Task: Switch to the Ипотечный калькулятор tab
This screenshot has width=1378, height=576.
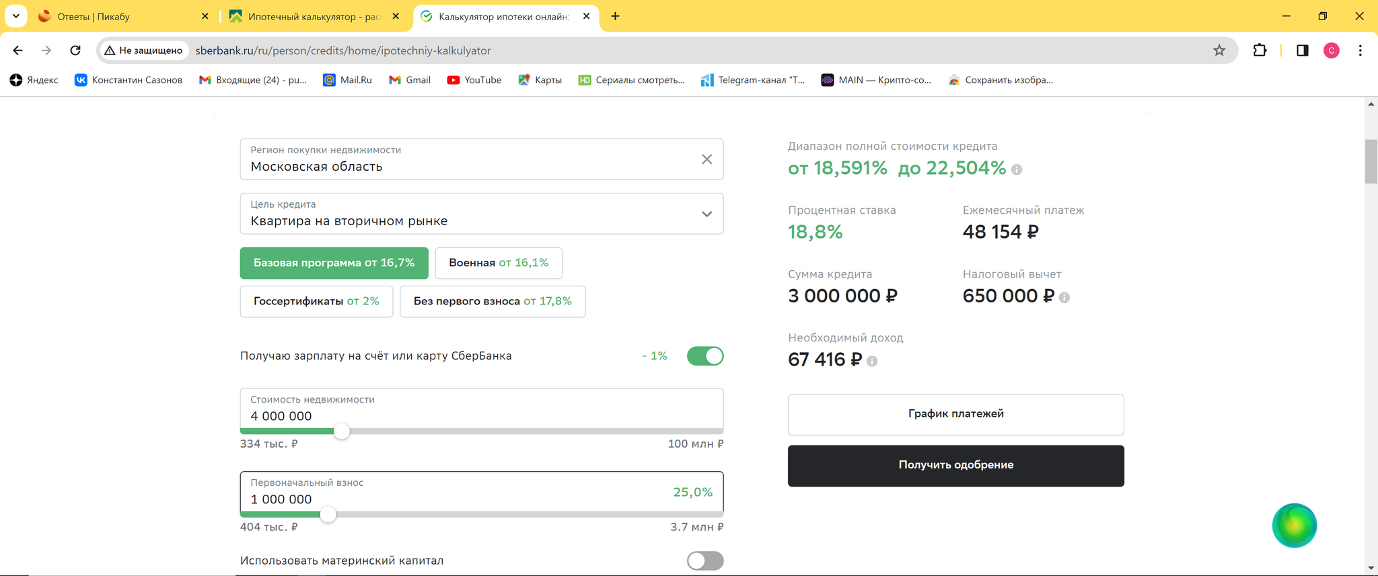Action: 314,16
